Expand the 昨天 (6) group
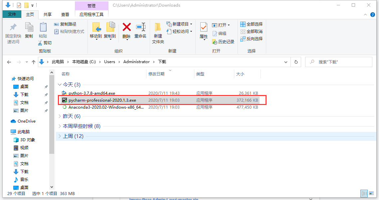 coord(60,116)
